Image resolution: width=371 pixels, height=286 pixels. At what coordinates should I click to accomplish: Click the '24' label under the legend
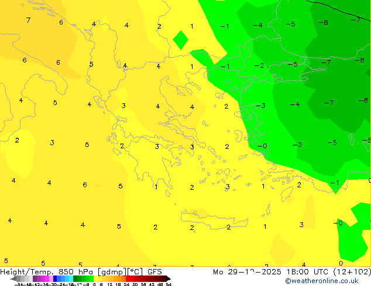[x=126, y=284]
